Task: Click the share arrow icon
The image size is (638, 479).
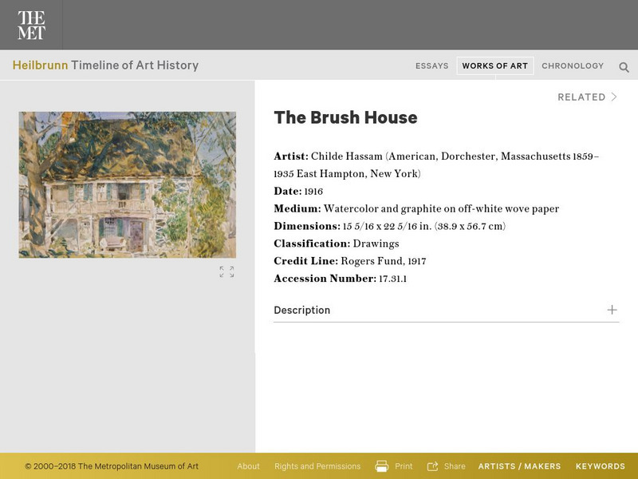Action: [432, 466]
